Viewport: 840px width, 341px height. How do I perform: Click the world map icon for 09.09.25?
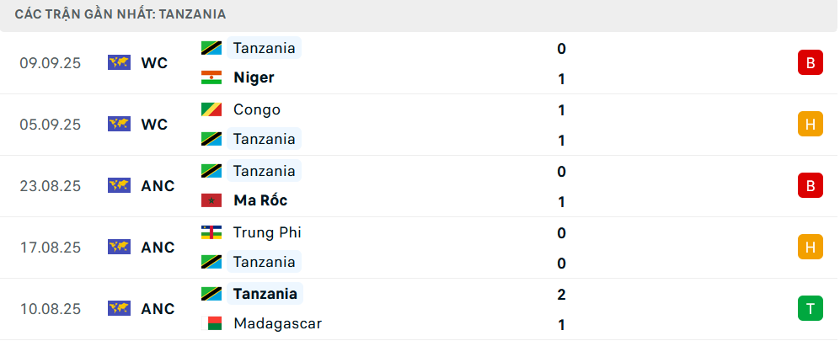(x=119, y=62)
